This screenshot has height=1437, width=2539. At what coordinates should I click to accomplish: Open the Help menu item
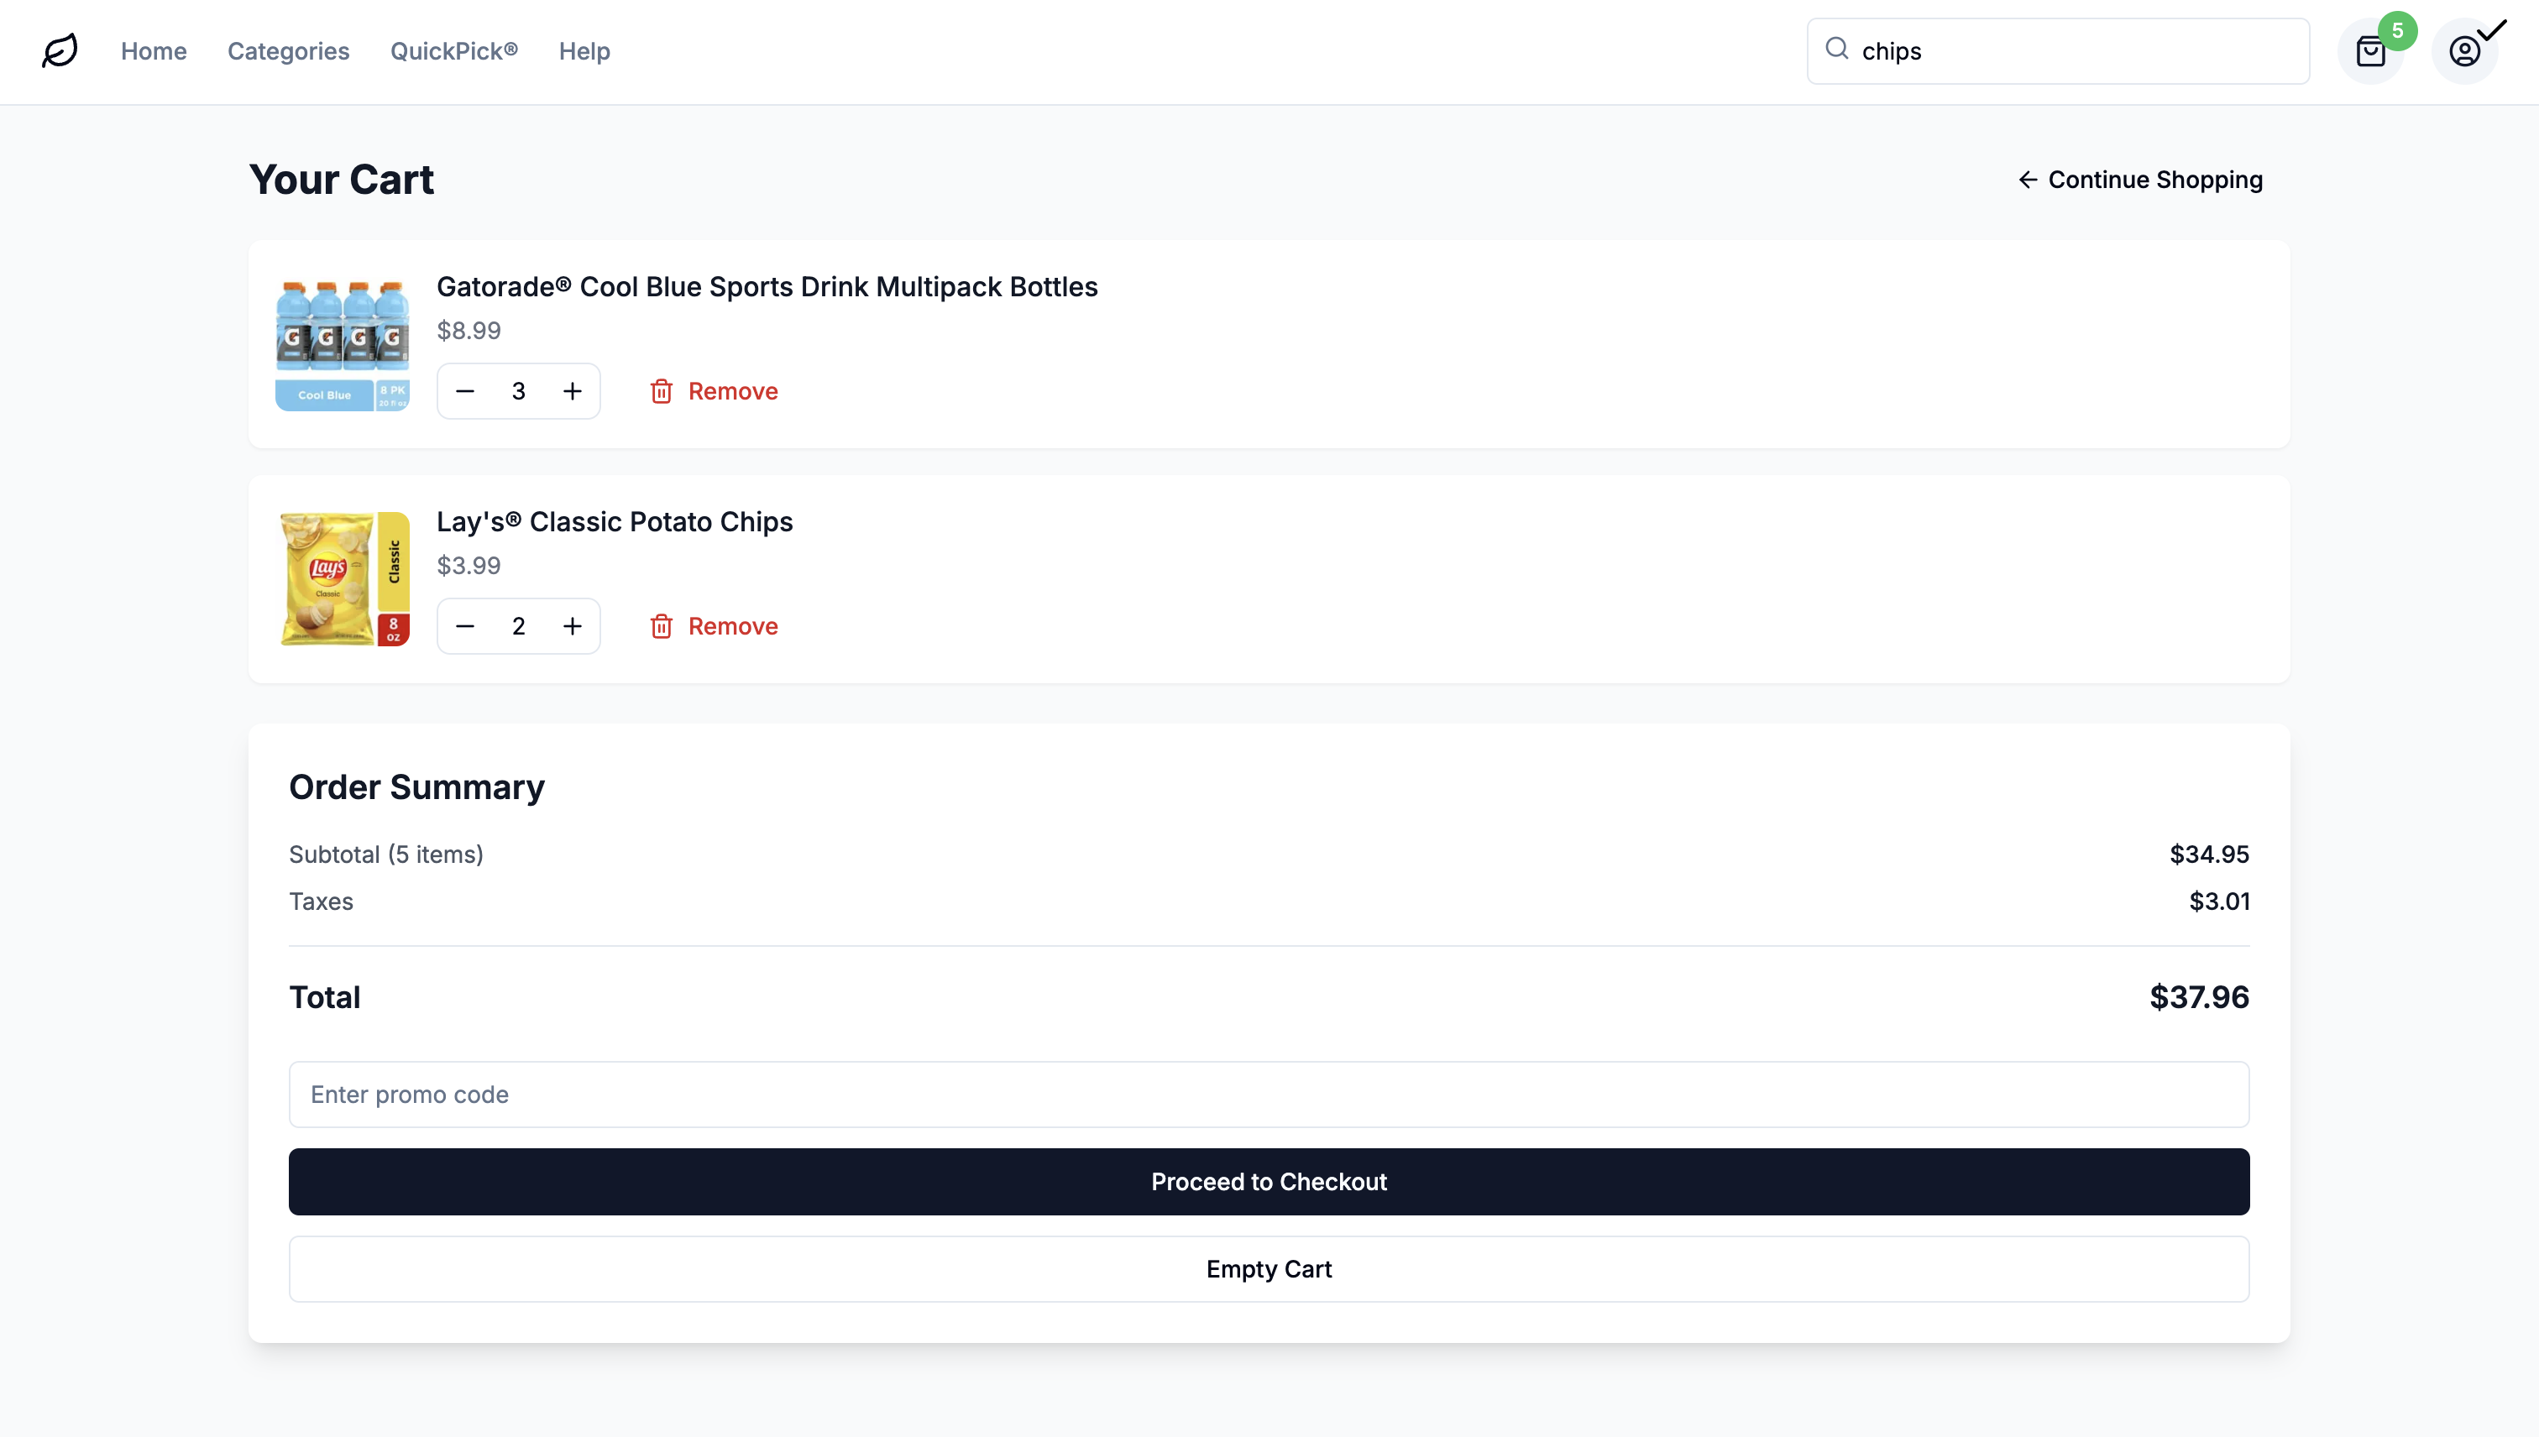click(584, 51)
